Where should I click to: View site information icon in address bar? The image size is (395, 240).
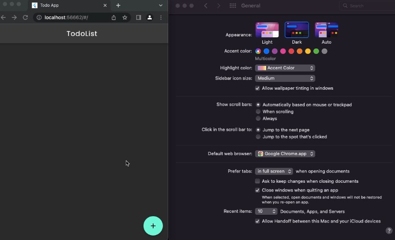(39, 17)
